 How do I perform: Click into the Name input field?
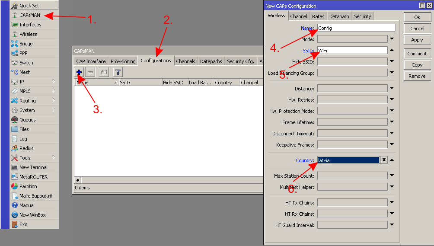(x=356, y=28)
